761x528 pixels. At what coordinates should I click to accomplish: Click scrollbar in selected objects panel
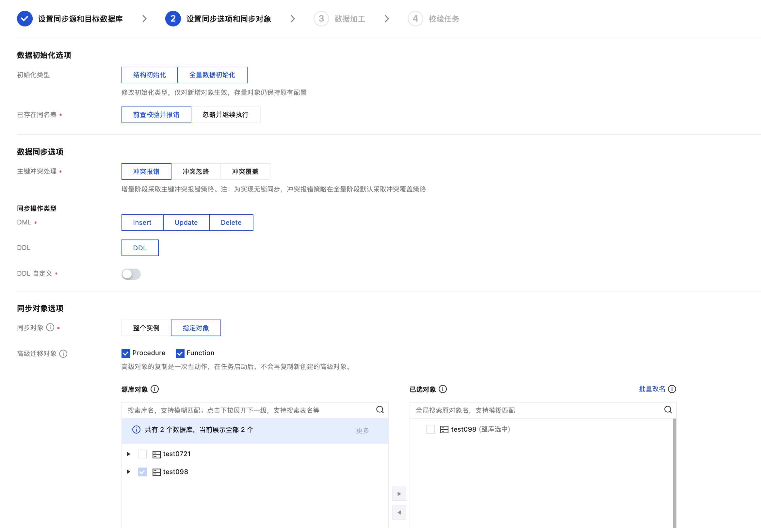click(674, 473)
